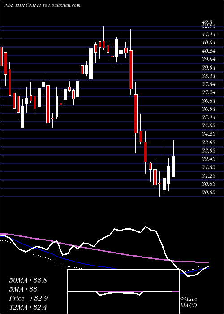Click the 40.24 price axis label
Image resolution: width=224 pixels, height=314 pixels.
coord(209,51)
